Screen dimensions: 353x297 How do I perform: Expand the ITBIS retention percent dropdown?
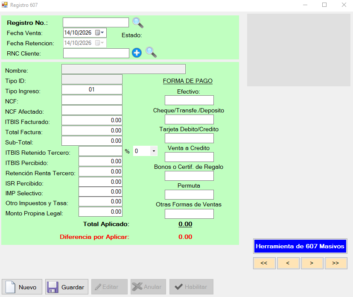pos(154,151)
